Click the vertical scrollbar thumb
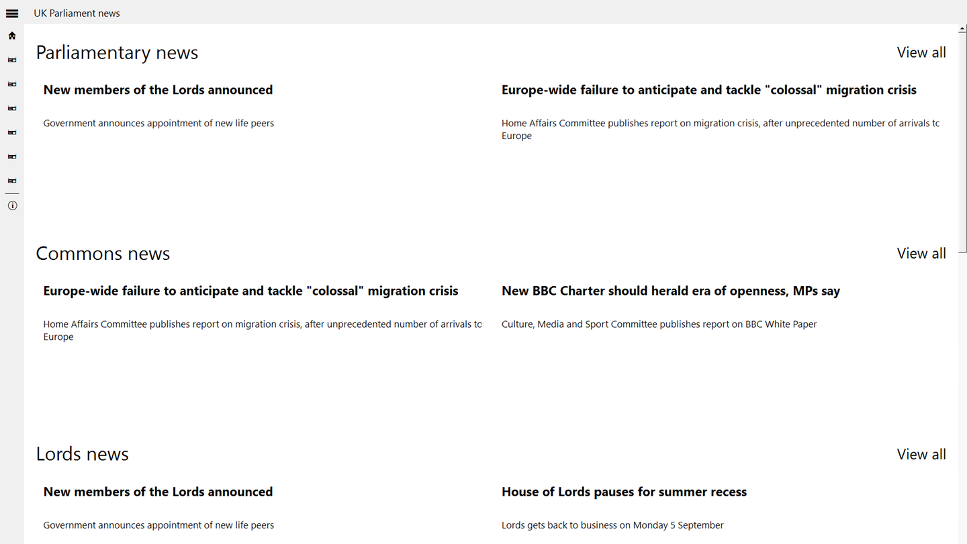The height and width of the screenshot is (544, 967). [x=963, y=142]
